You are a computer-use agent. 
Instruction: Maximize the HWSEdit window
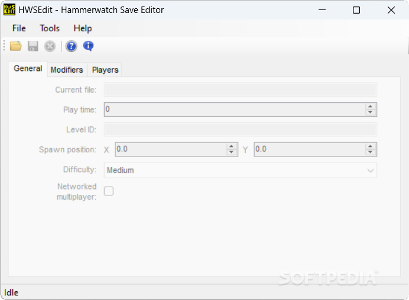[x=356, y=10]
